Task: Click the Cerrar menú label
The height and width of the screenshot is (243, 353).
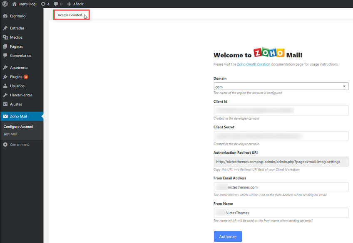Action: coord(20,145)
